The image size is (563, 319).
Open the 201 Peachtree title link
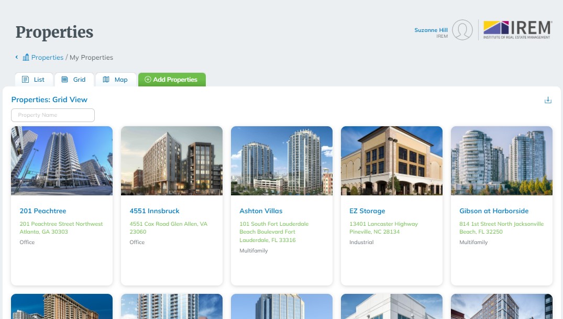click(43, 211)
